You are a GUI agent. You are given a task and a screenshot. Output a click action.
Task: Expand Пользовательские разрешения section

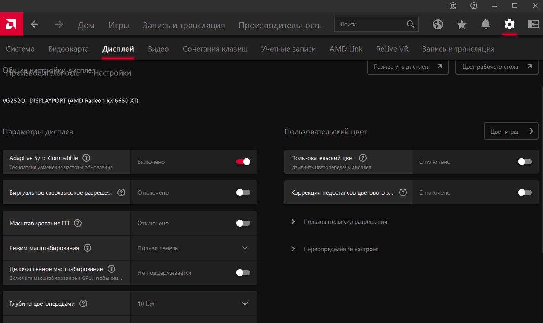(x=339, y=222)
